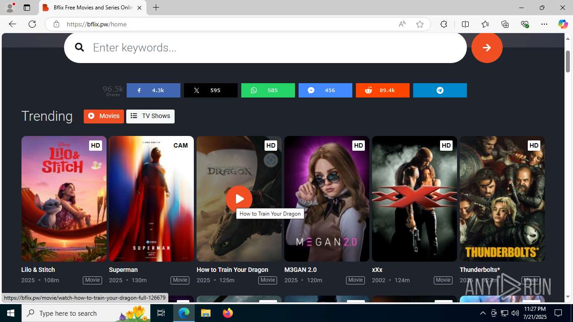Open the Thunderbolts* poster
The image size is (573, 322).
(502, 199)
